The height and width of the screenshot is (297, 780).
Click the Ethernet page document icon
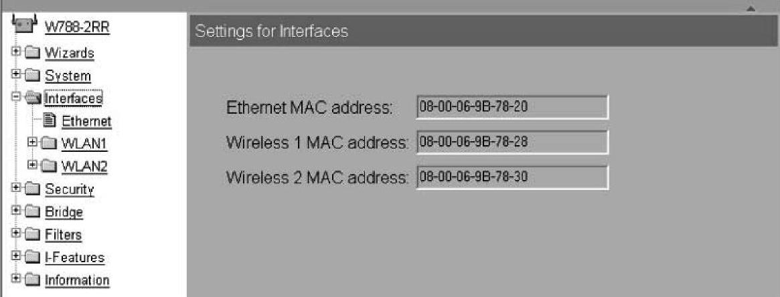pos(50,121)
